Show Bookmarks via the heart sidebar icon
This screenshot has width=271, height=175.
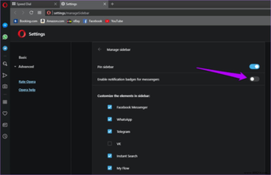(5, 113)
